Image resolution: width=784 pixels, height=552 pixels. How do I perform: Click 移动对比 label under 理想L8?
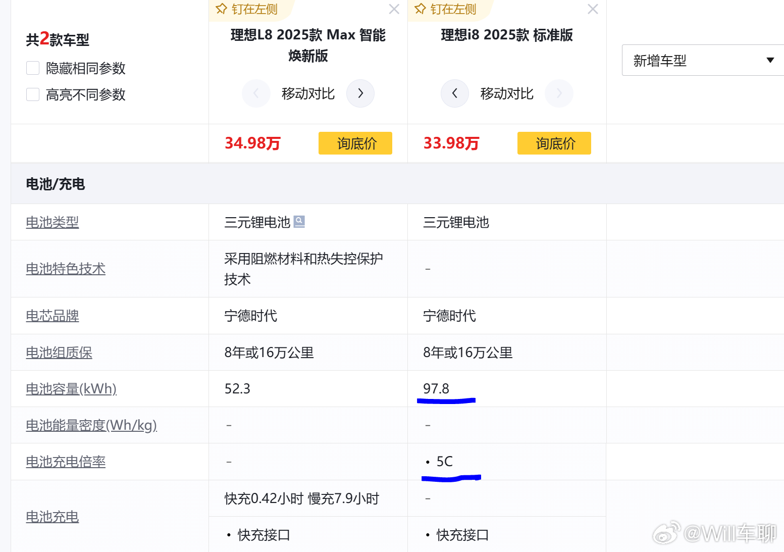click(308, 93)
